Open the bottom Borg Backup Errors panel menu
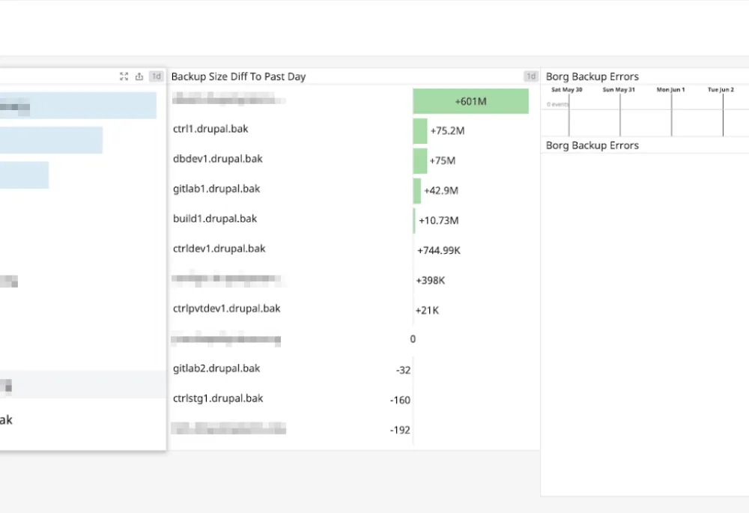Viewport: 749px width, 513px height. [592, 145]
